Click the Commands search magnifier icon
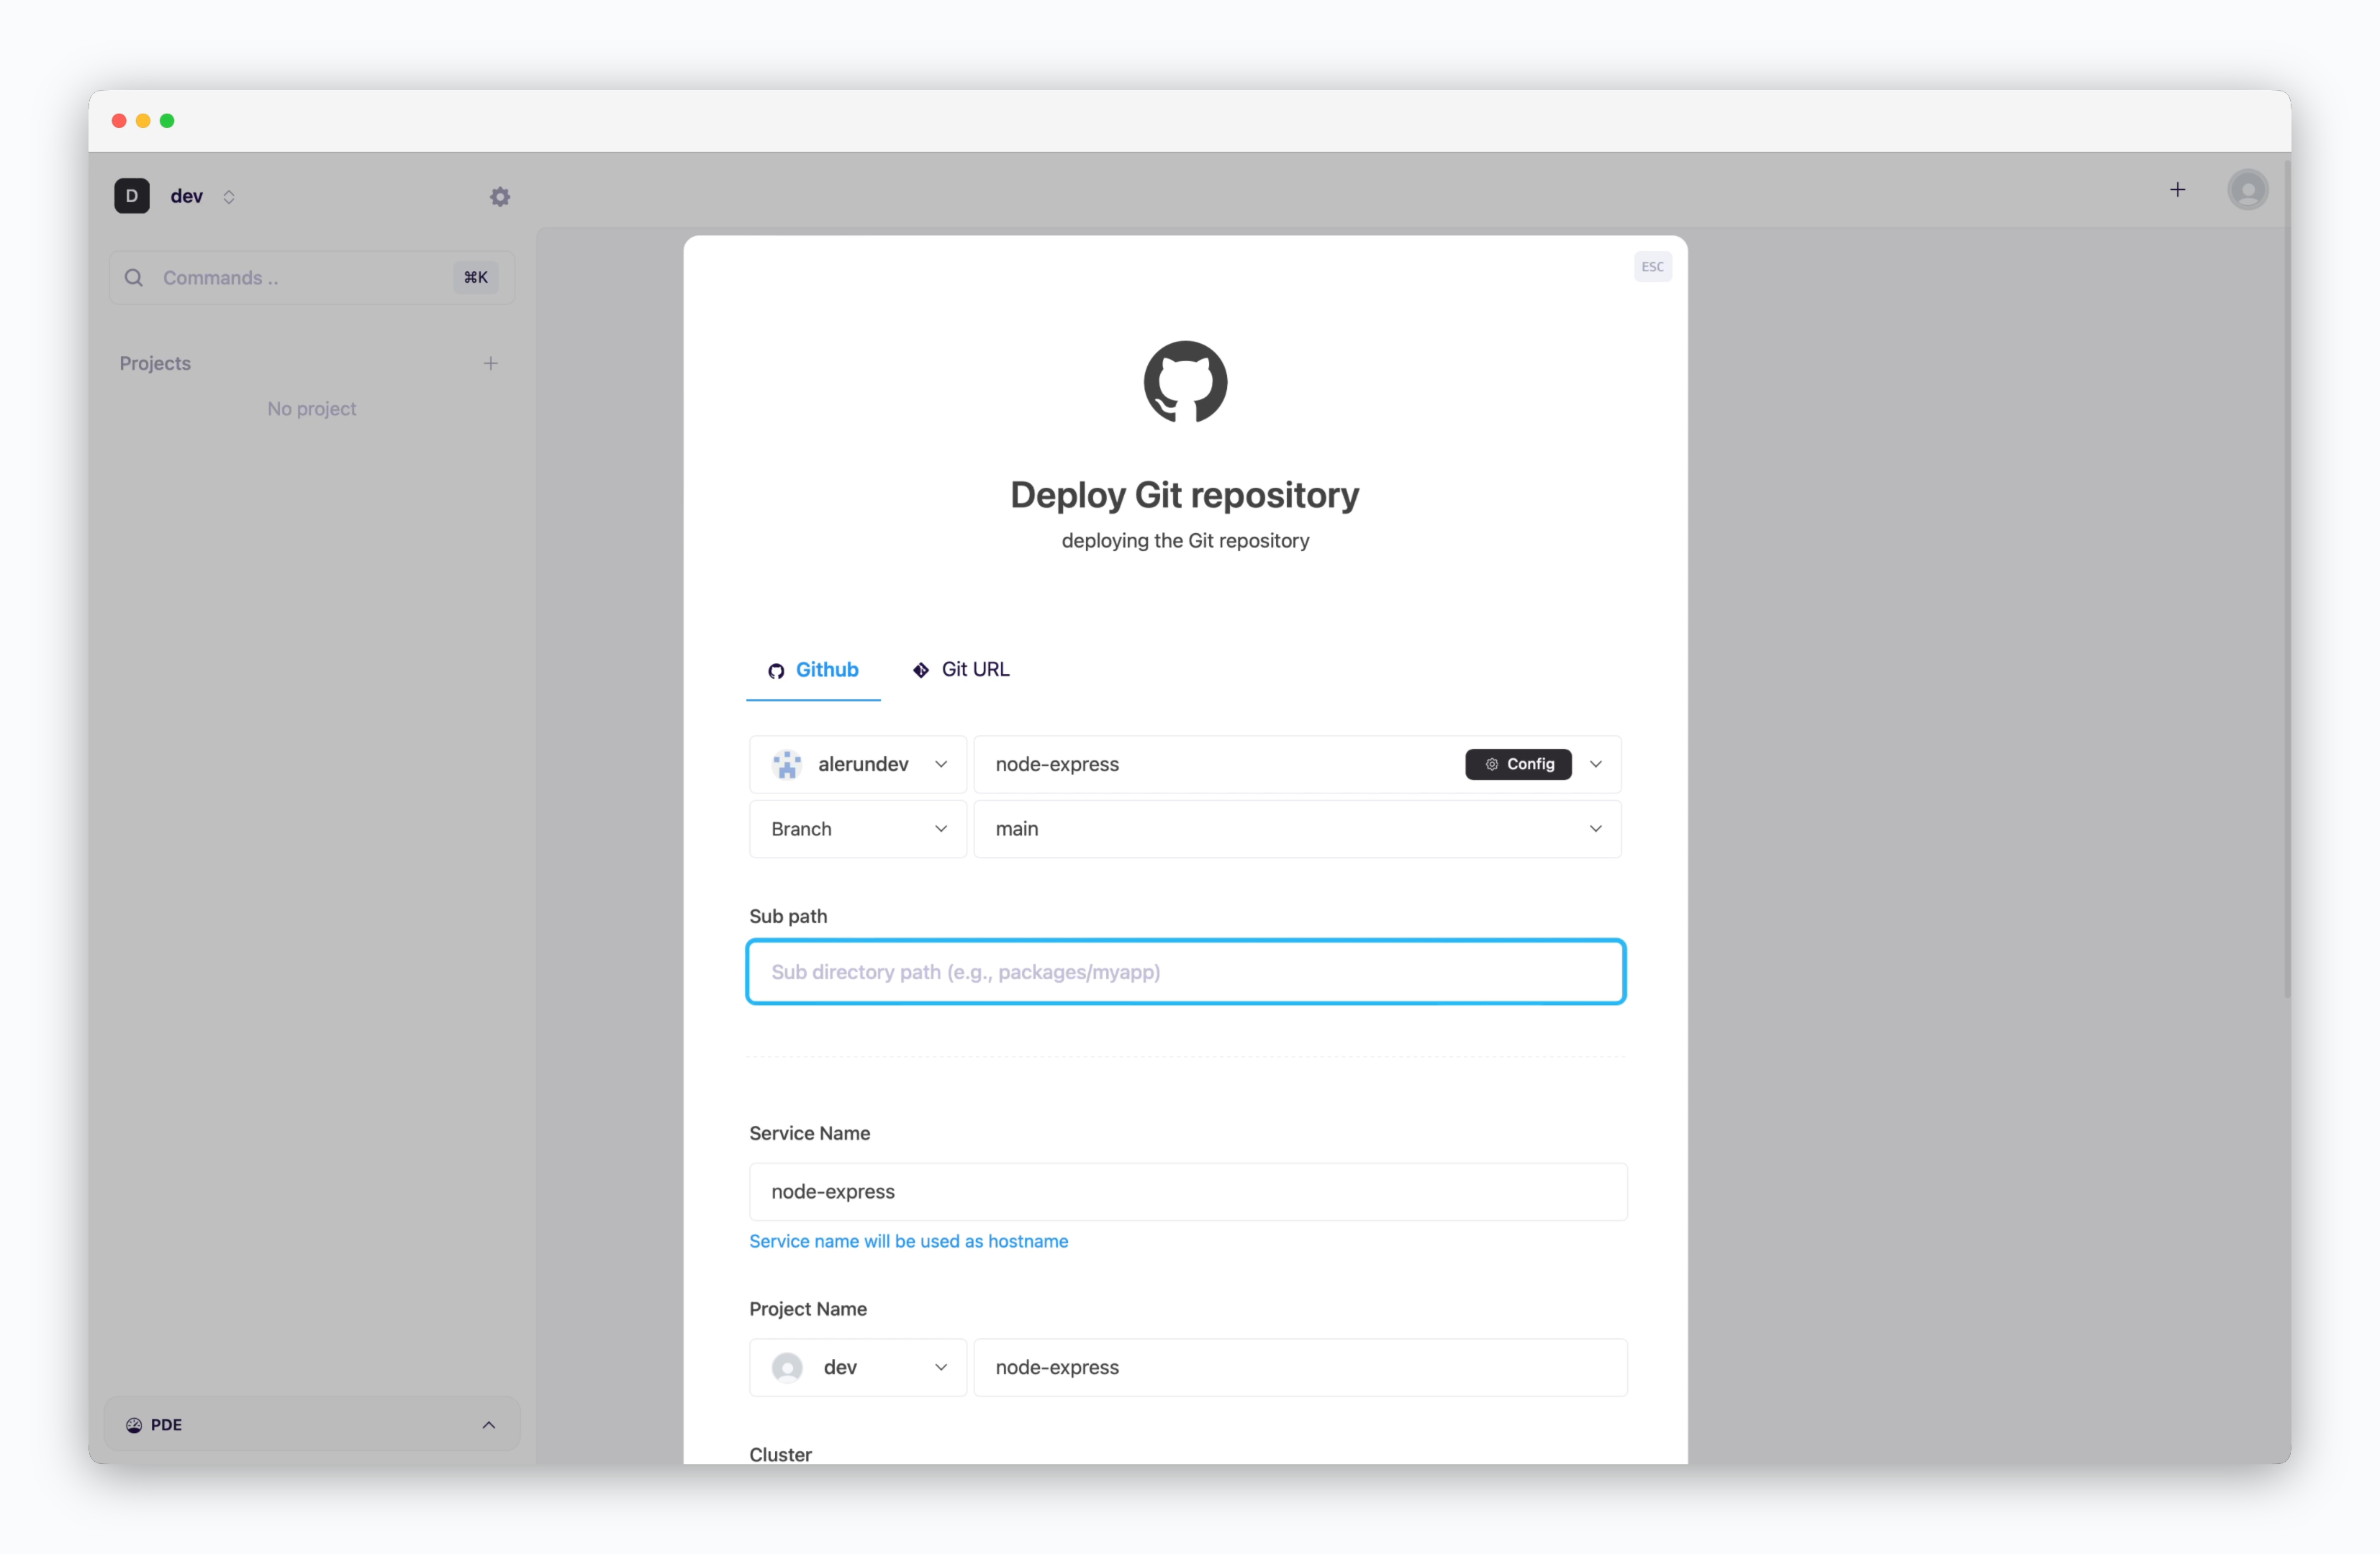Viewport: 2380px width, 1554px height. pyautogui.click(x=134, y=278)
